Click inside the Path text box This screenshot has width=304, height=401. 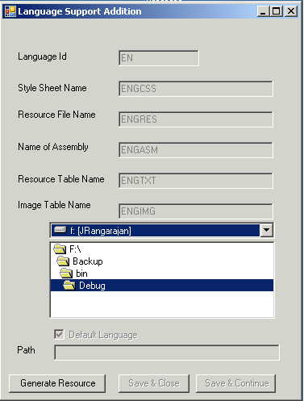click(167, 352)
